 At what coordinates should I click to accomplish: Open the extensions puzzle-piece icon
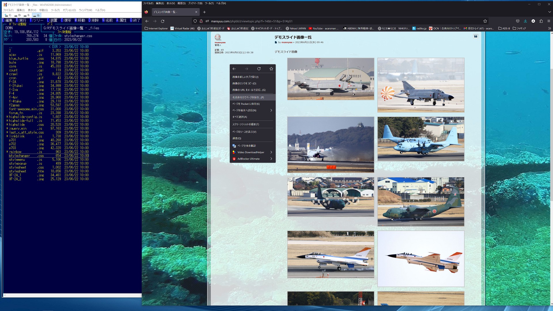pos(541,21)
